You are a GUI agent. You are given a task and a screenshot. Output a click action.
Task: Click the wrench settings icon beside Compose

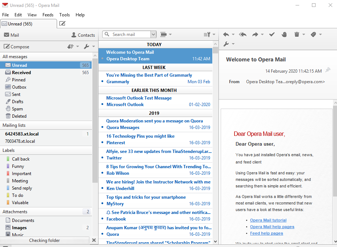[x=87, y=46]
